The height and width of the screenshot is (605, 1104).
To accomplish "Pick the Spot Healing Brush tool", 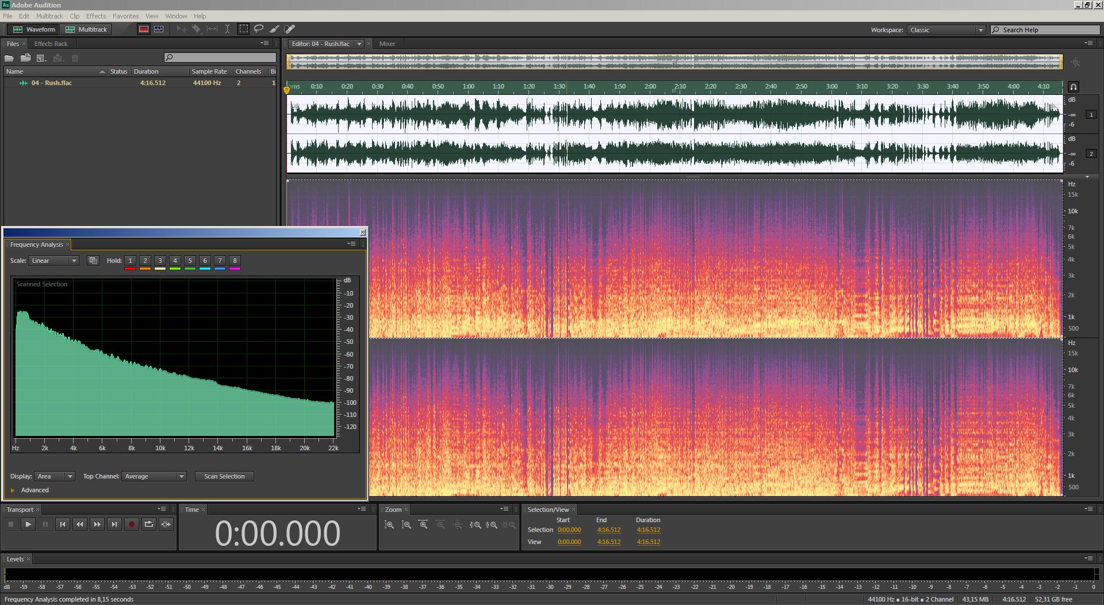I will [x=290, y=29].
